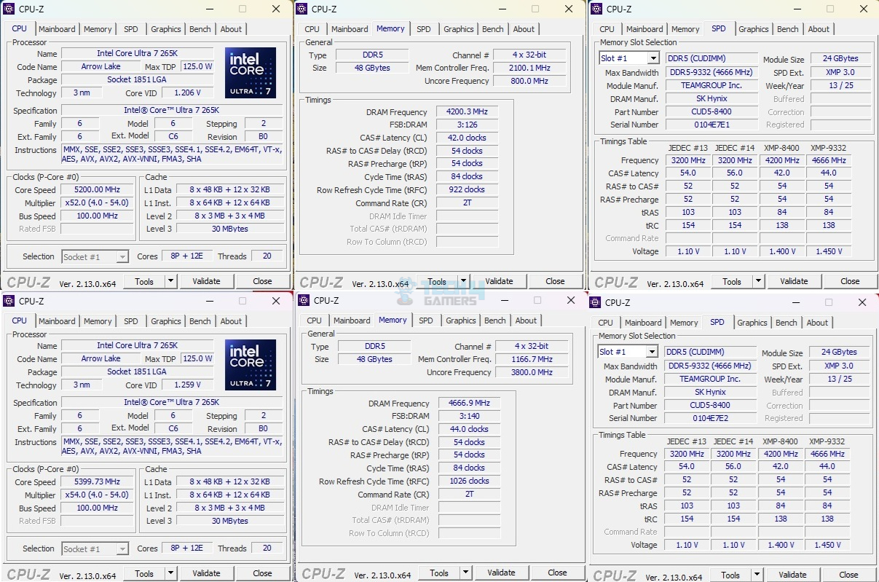
Task: Click Validate button in top-right SPD window
Action: pyautogui.click(x=794, y=281)
